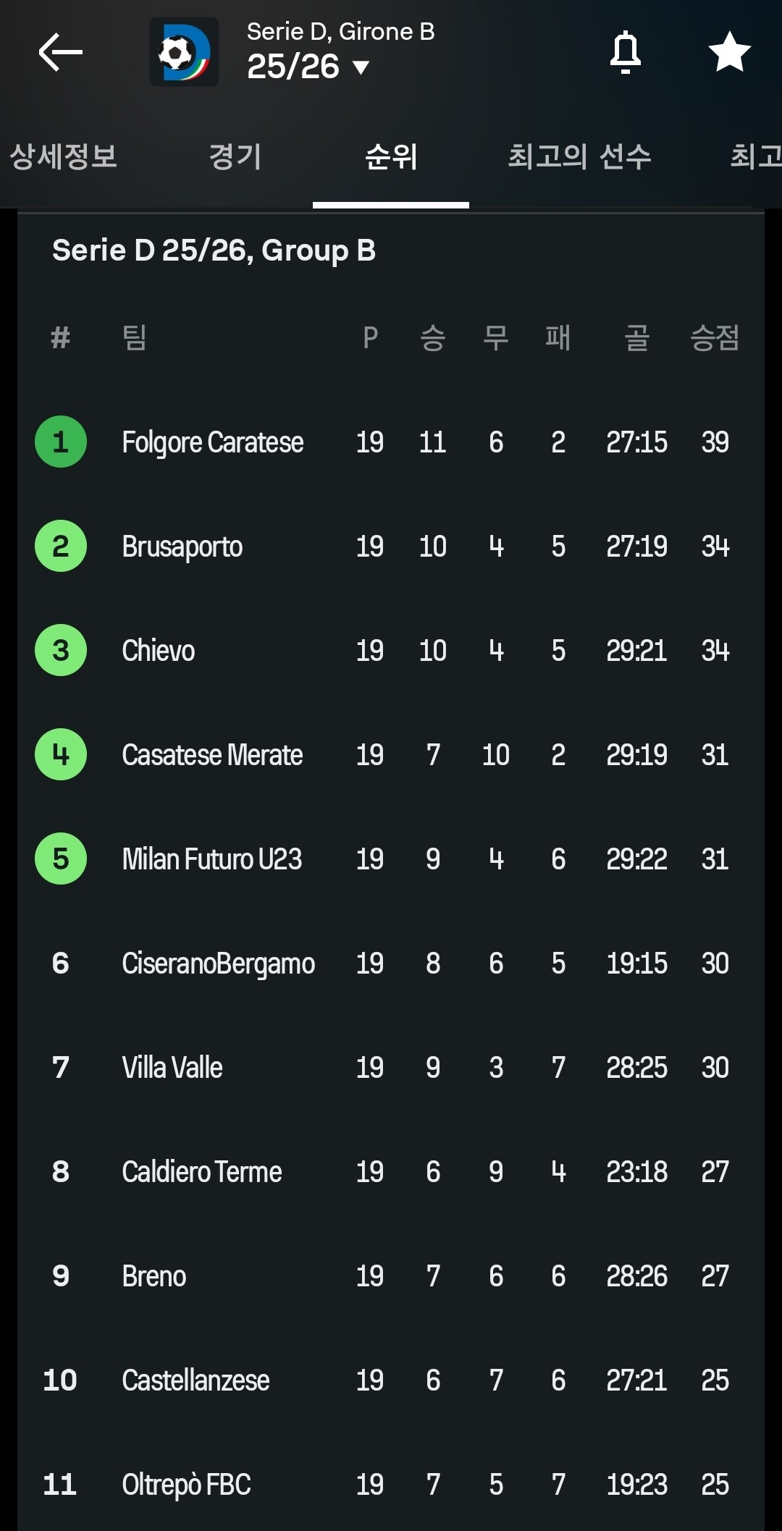
Task: Tap the green rank 1 badge
Action: point(61,442)
